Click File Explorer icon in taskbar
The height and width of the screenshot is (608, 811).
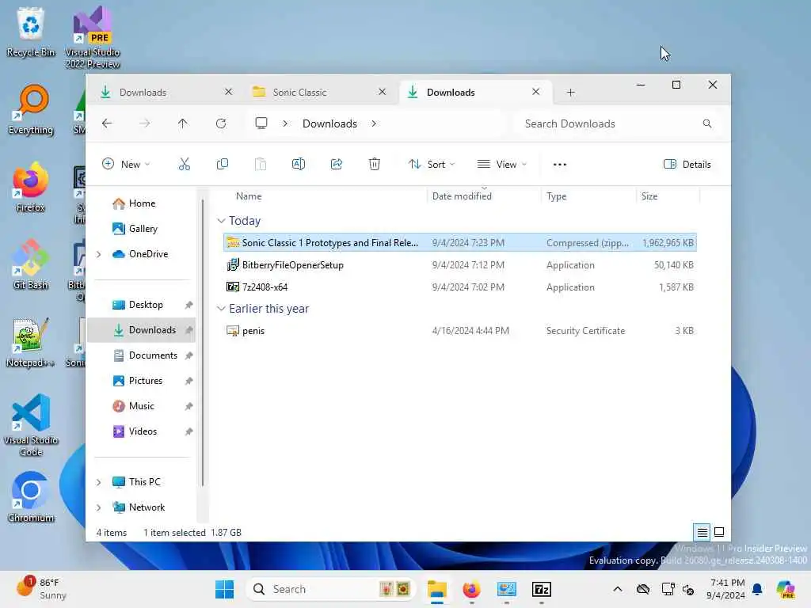coord(437,589)
